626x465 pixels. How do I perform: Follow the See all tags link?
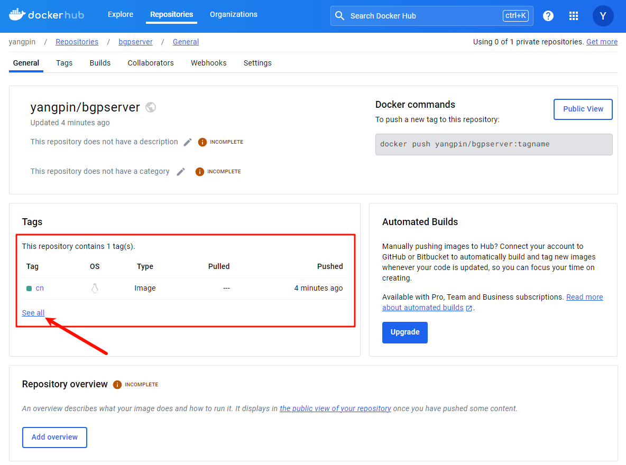pyautogui.click(x=33, y=313)
